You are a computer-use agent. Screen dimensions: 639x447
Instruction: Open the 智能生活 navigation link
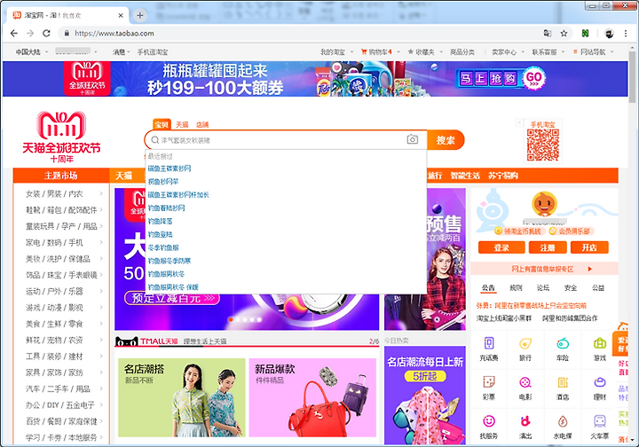click(x=465, y=176)
